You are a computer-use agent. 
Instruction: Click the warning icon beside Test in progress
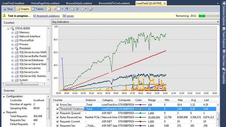pos(4,16)
